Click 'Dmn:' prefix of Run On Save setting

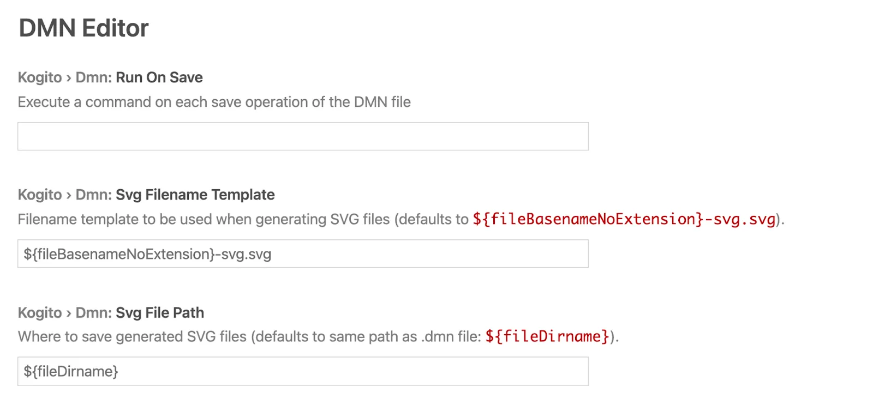pos(93,77)
